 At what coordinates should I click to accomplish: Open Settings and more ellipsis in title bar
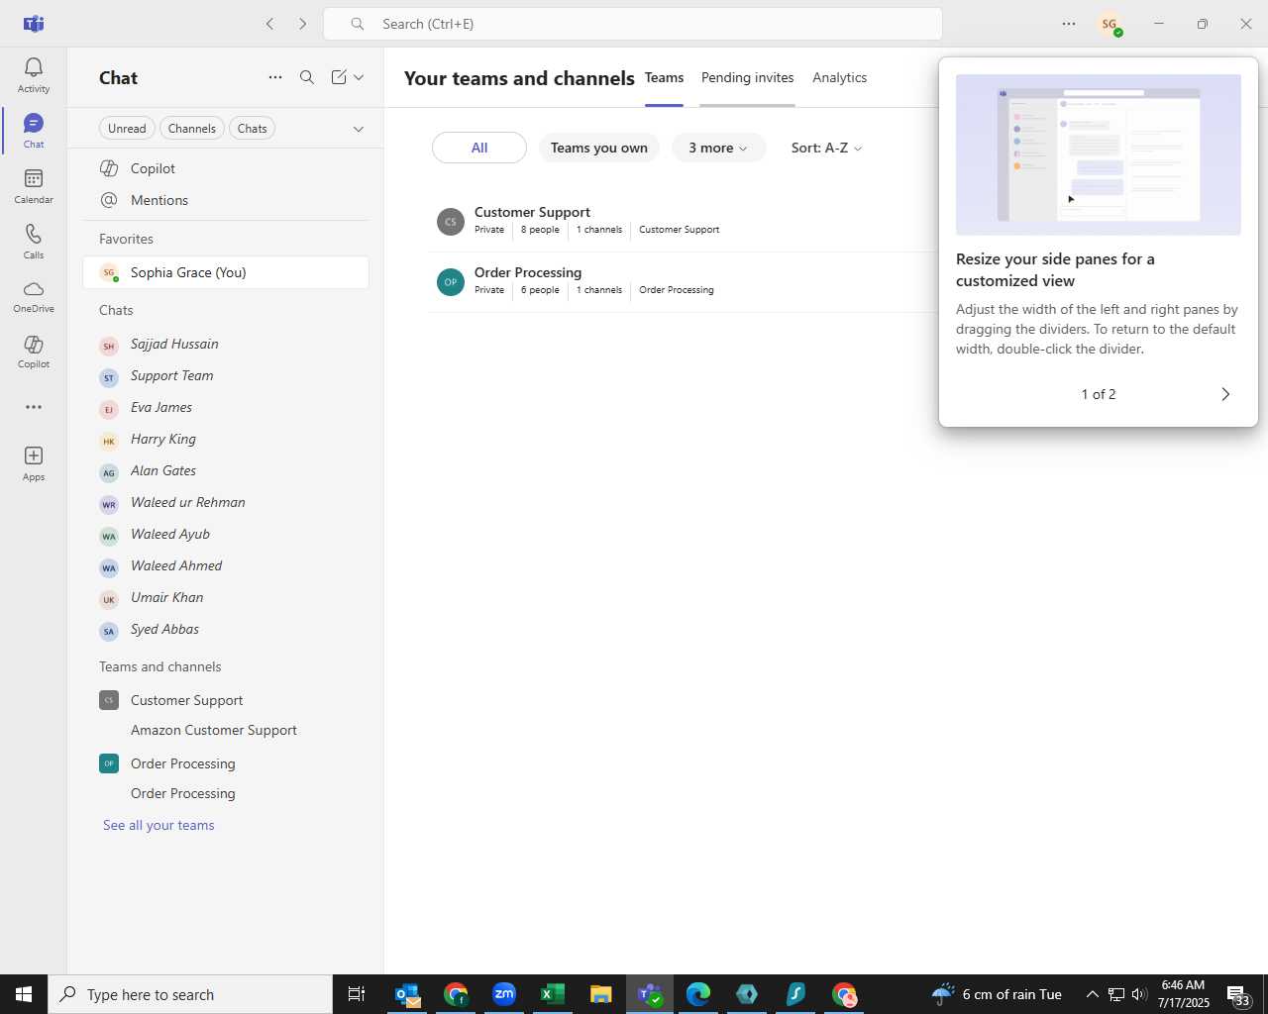click(x=1069, y=24)
